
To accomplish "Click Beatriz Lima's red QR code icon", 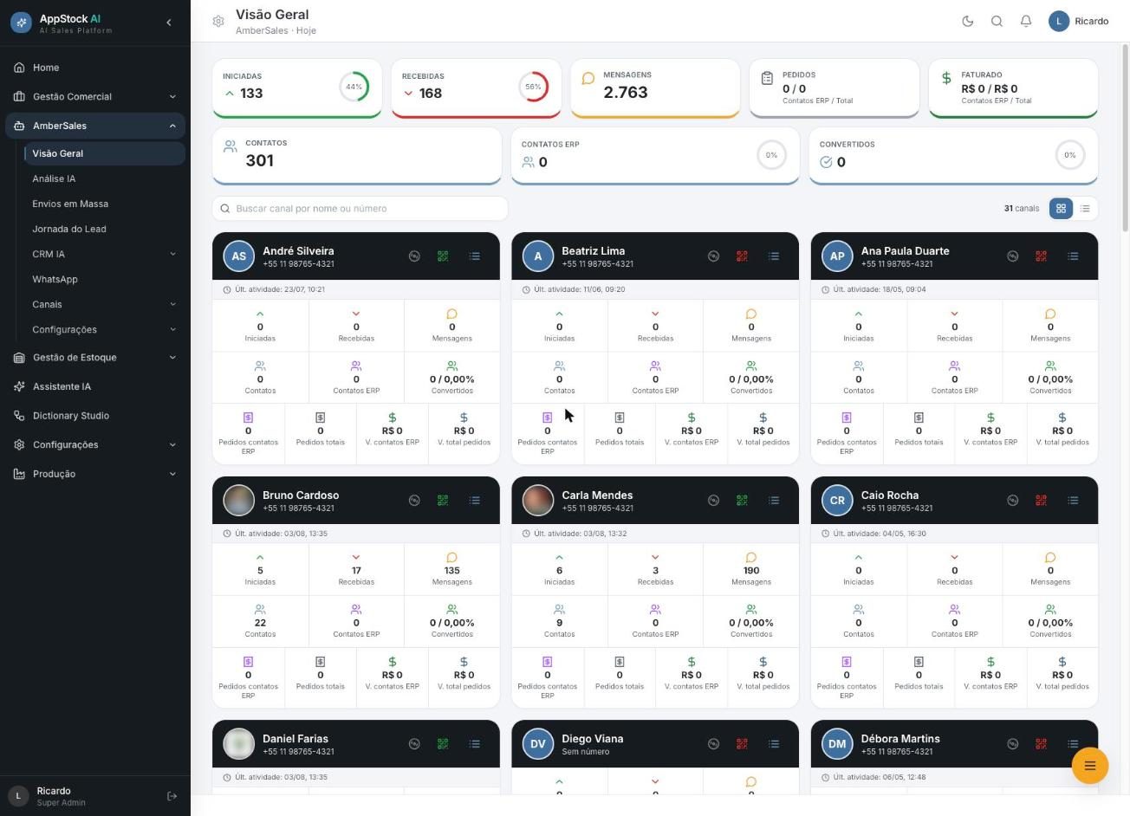I will 742,256.
